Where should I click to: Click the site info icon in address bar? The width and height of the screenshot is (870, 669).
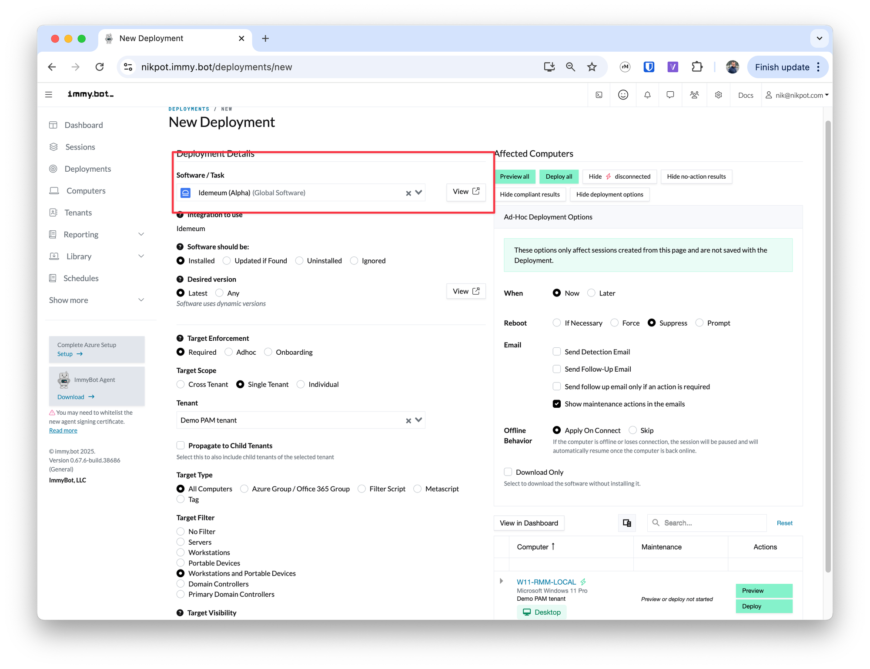128,67
